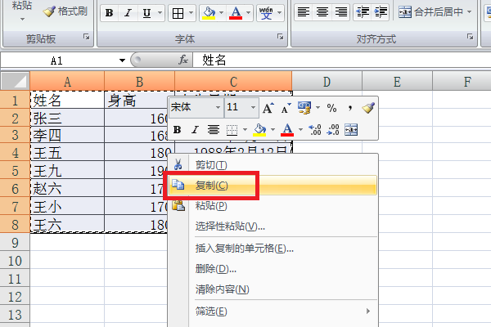Screen dimensions: 491x327
Task: Click the fx insert function button
Action: [x=183, y=60]
